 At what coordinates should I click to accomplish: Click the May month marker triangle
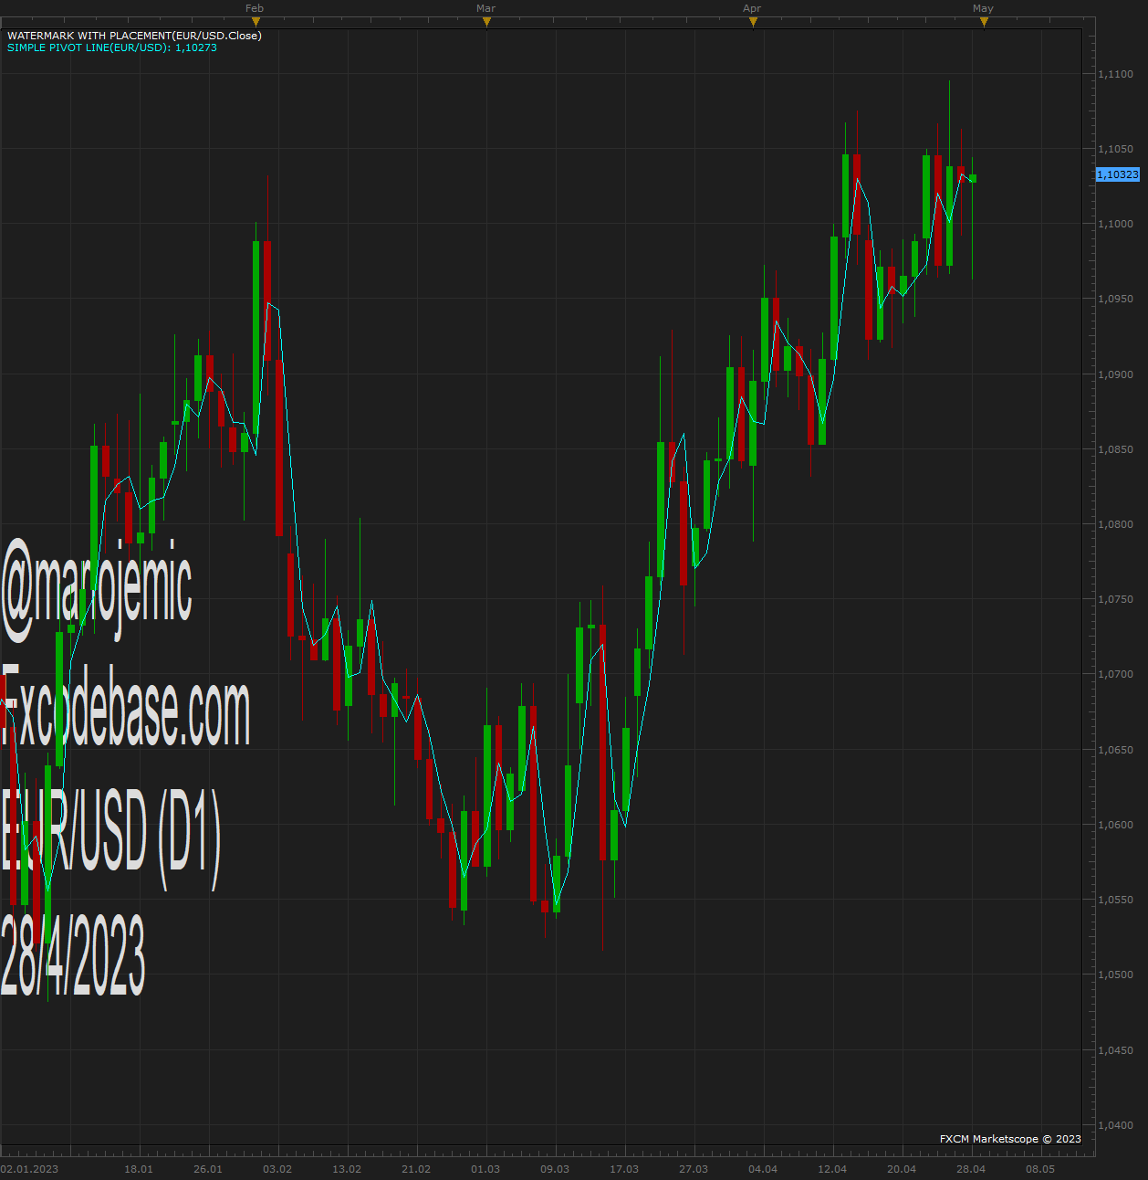tap(984, 21)
